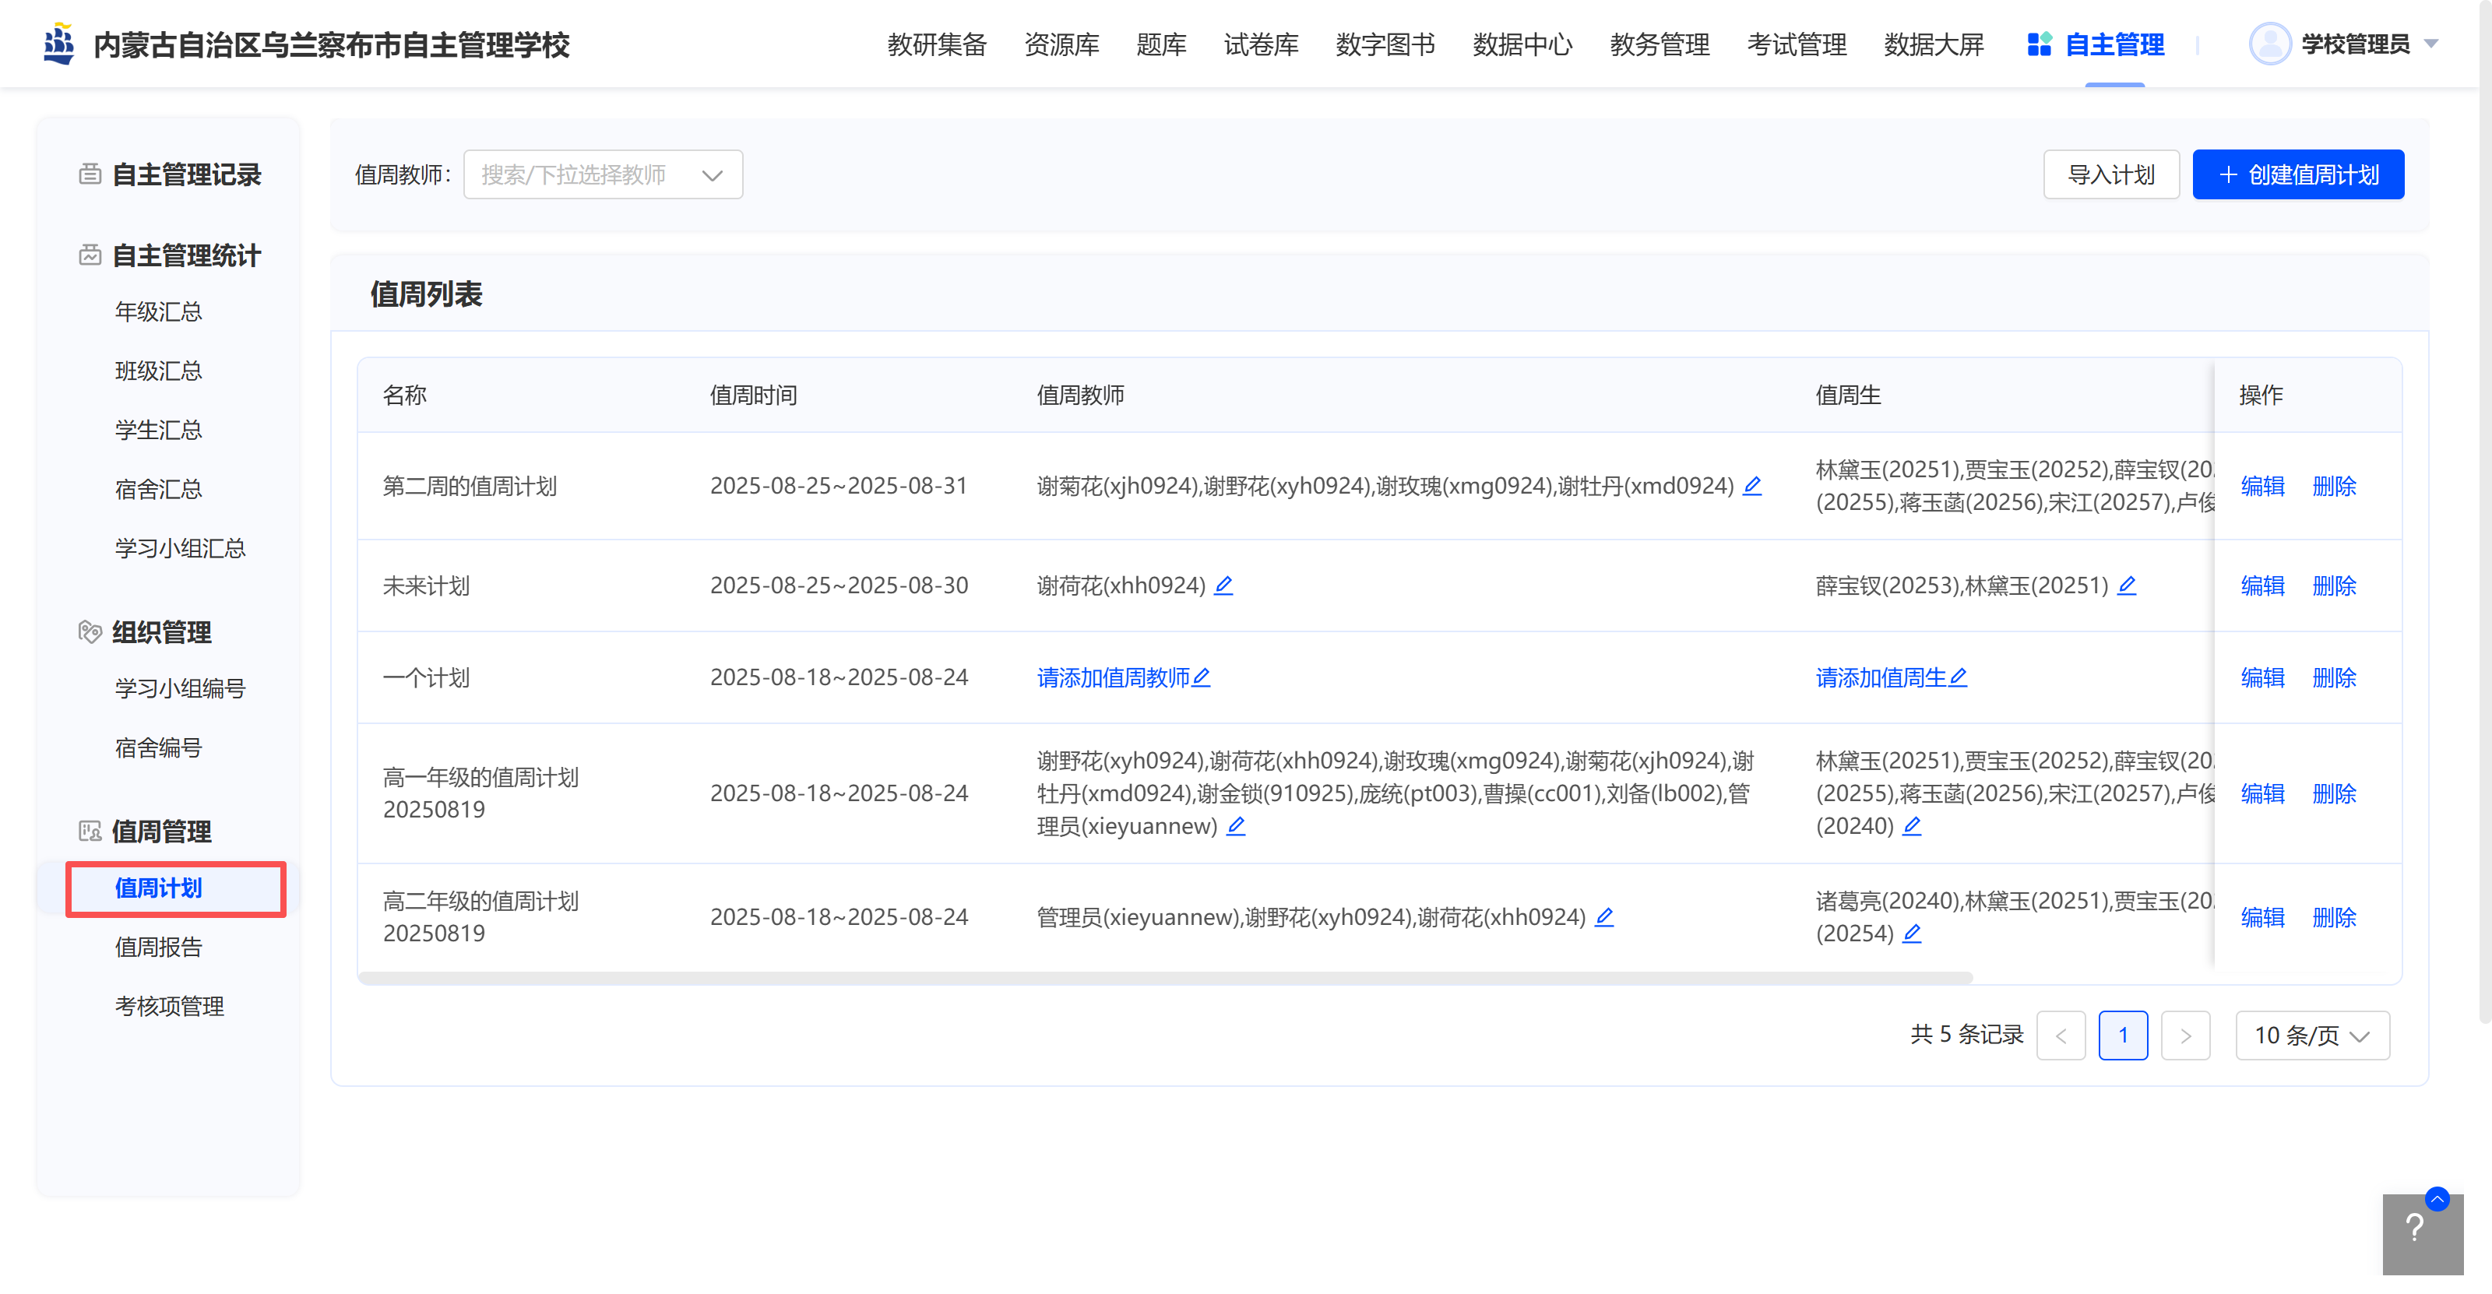Click the blue arrow badge on help widget
This screenshot has width=2492, height=1294.
[2437, 1199]
